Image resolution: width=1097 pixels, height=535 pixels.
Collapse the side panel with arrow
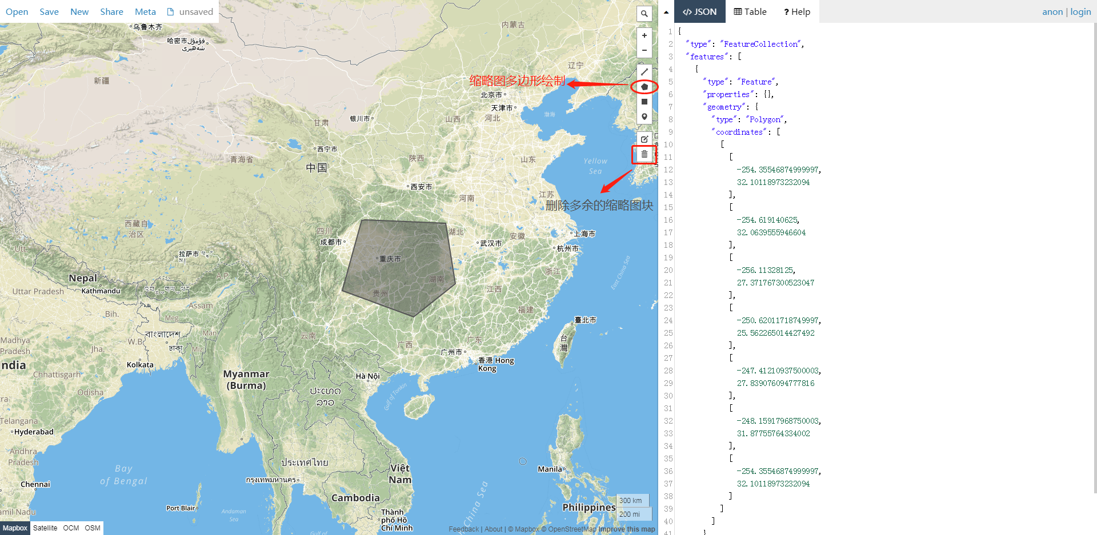666,12
